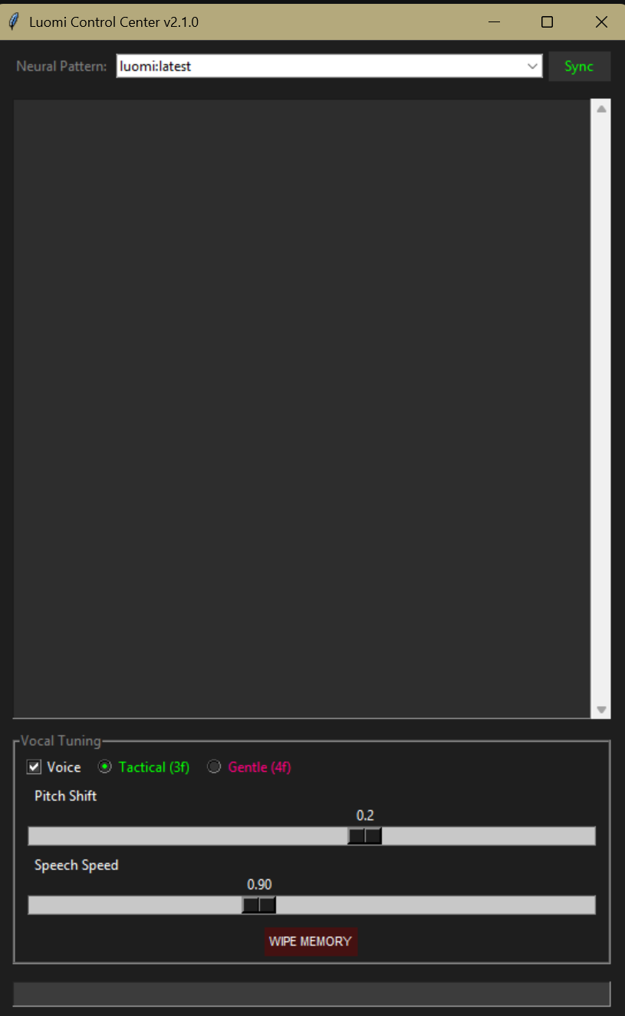Switch to the Gentle (4f) voice option
Image resolution: width=625 pixels, height=1016 pixels.
click(214, 767)
